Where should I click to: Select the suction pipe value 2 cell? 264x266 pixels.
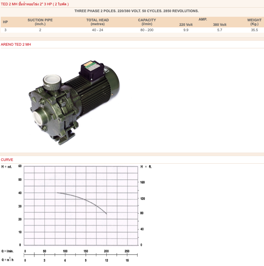(x=40, y=30)
